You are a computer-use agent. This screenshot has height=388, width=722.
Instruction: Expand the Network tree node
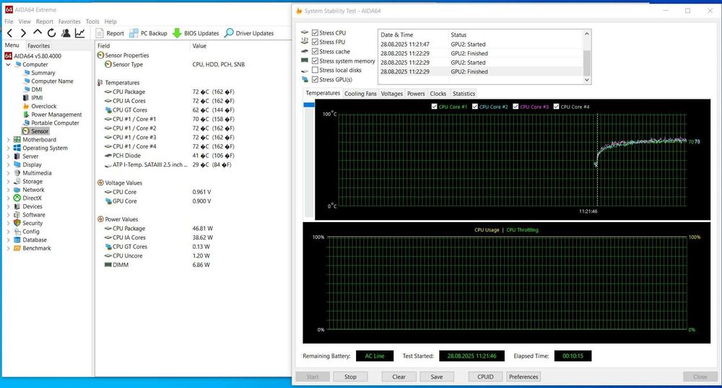pos(8,190)
